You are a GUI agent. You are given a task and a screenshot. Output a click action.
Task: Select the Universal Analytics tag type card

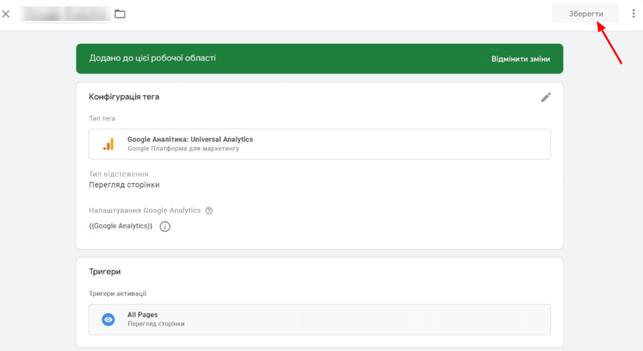coord(319,144)
